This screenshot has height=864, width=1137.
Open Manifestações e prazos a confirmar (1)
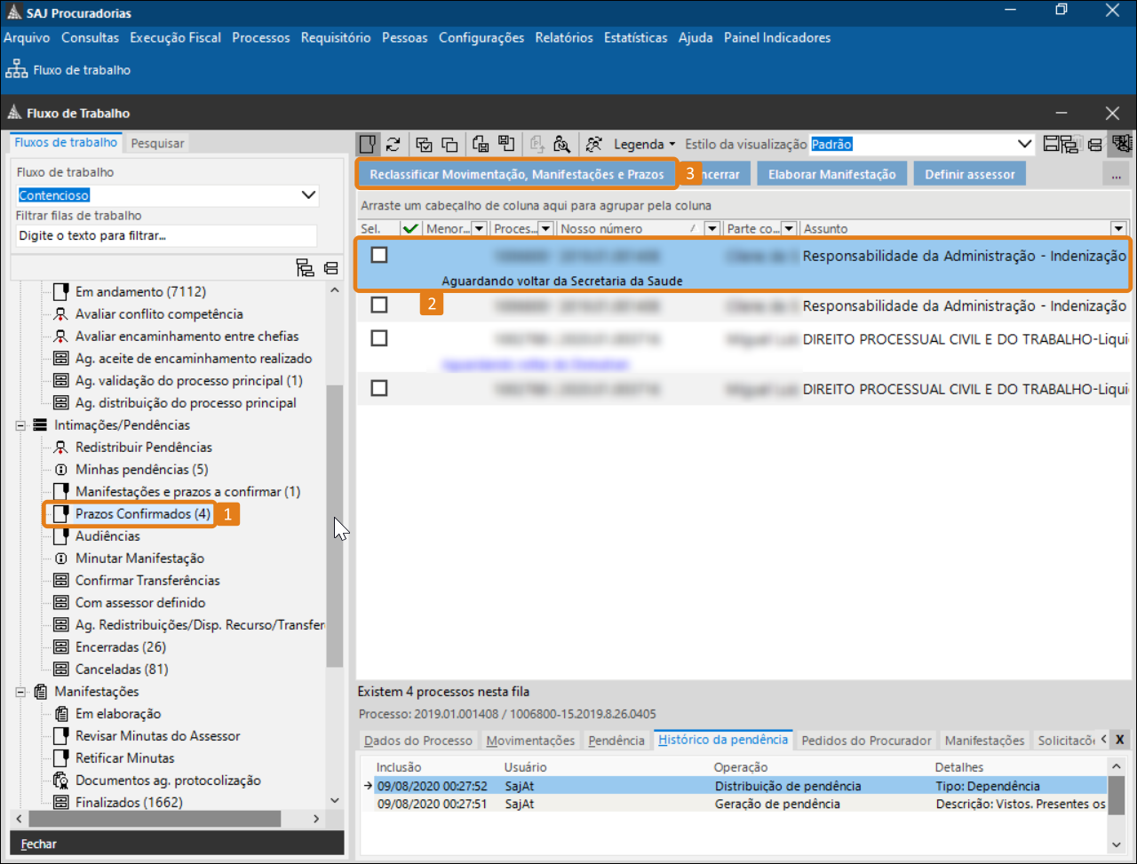[x=187, y=492]
